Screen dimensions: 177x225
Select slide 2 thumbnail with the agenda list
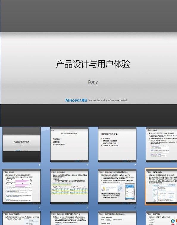tap(69, 145)
